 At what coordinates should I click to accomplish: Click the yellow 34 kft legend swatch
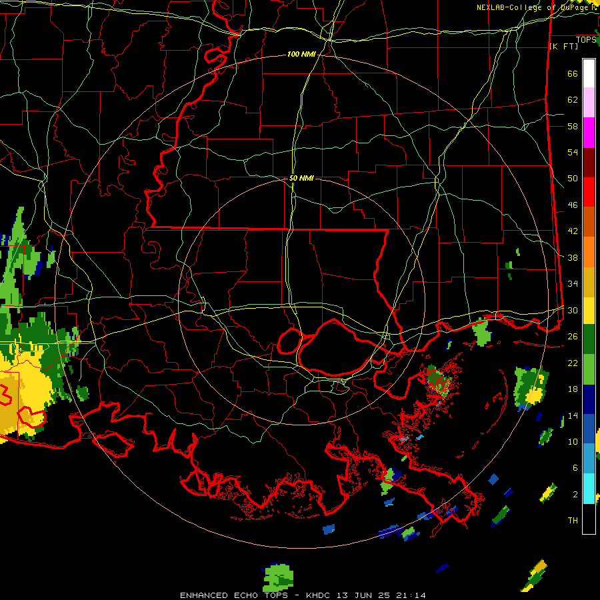(589, 311)
